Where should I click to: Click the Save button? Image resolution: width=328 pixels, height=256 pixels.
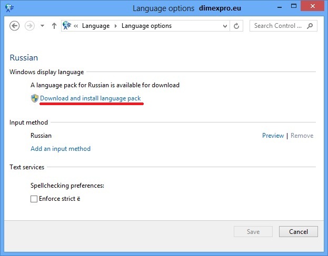coord(253,232)
